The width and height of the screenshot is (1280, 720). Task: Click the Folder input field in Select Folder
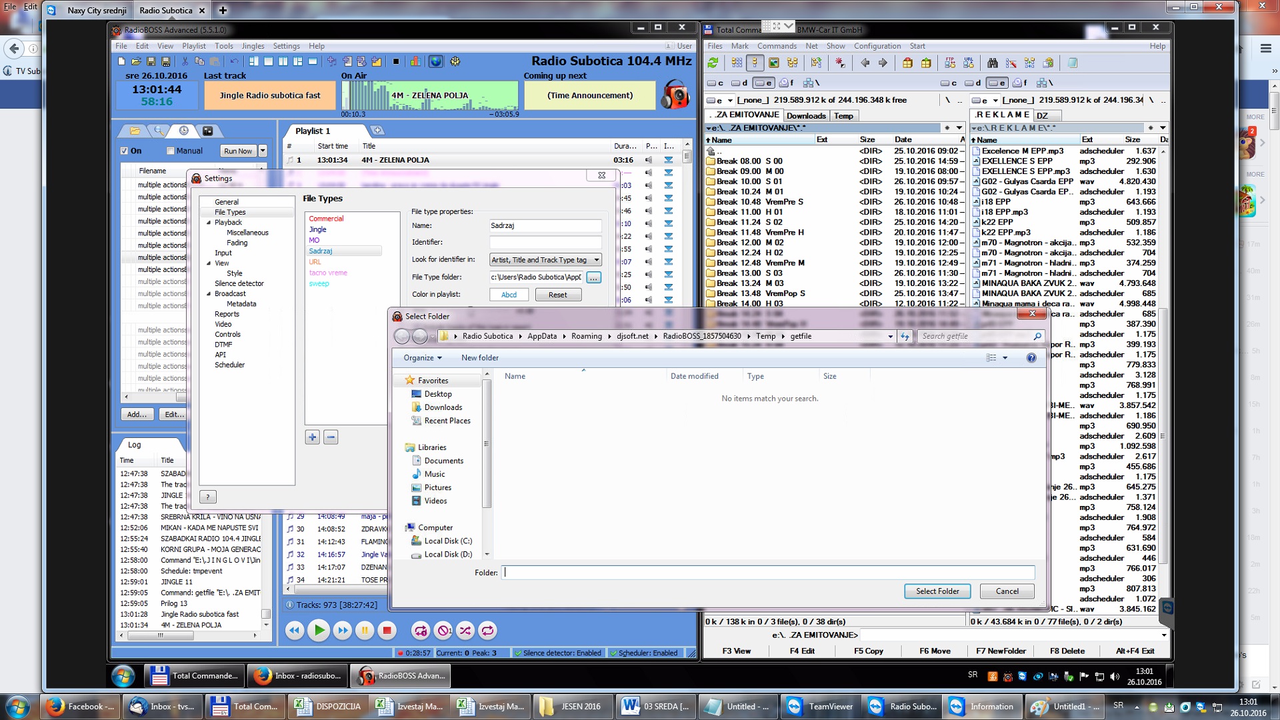point(769,572)
